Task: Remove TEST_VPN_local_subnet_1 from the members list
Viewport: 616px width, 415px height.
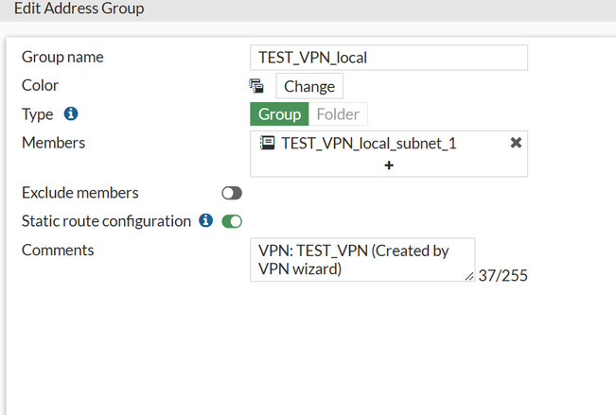Action: [x=516, y=143]
